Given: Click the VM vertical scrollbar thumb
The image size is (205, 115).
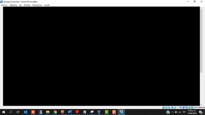Looking at the screenshot, I should 201,41.
